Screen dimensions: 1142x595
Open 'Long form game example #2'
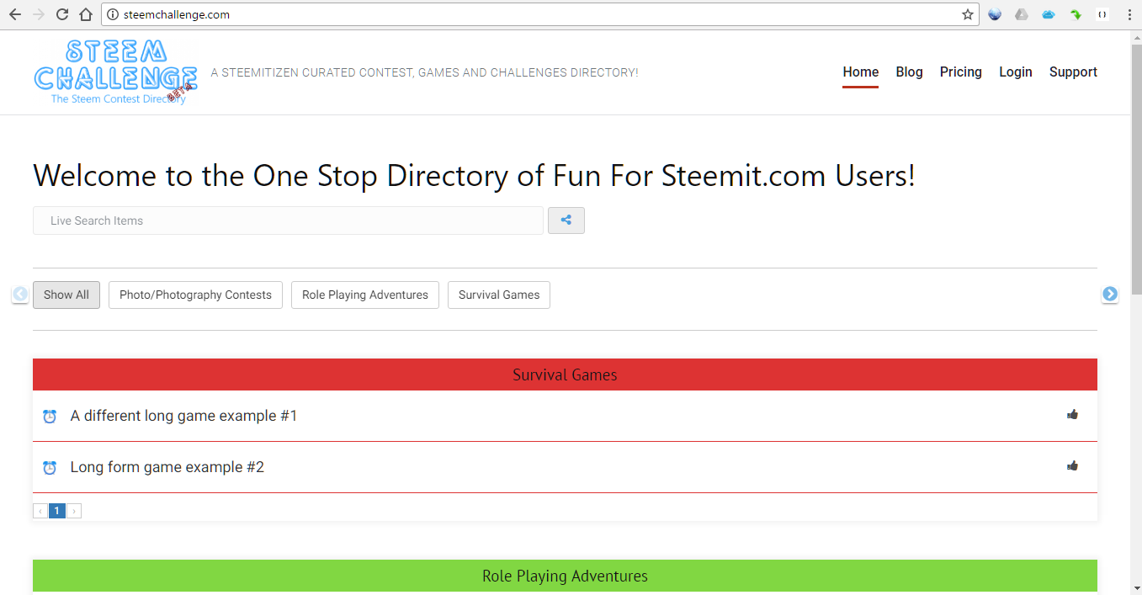pos(167,467)
